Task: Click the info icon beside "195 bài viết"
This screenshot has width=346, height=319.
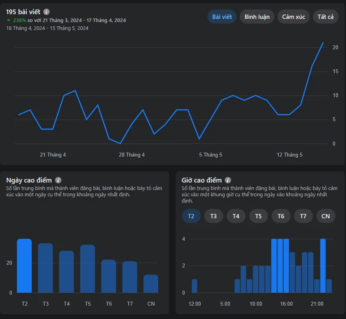Action: pos(46,12)
